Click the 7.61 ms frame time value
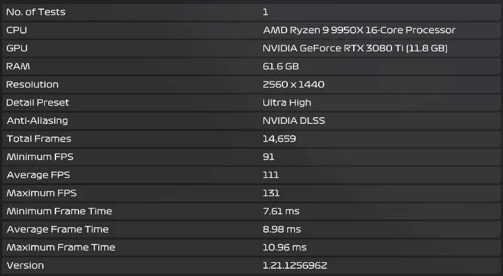This screenshot has height=276, width=503. (x=281, y=211)
